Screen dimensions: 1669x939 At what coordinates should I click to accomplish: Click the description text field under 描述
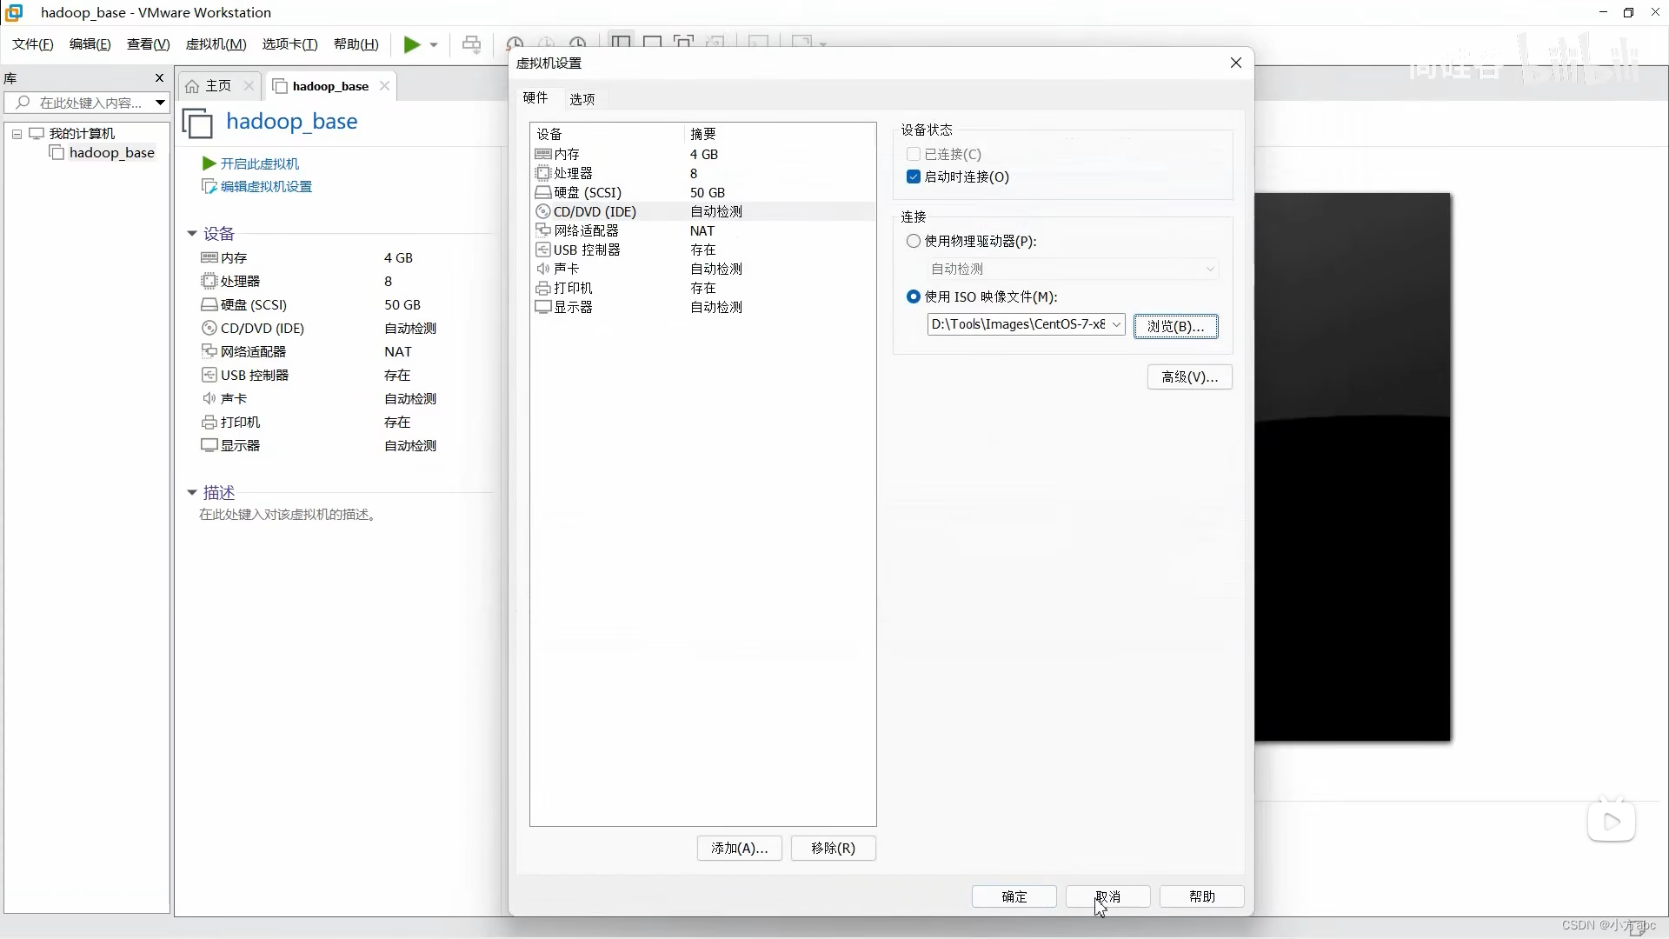click(288, 515)
